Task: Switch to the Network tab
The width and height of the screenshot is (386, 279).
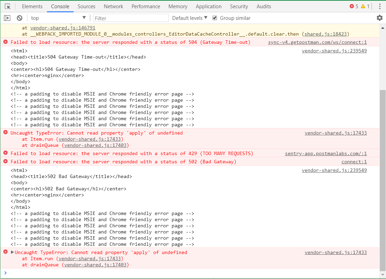Action: pyautogui.click(x=113, y=6)
